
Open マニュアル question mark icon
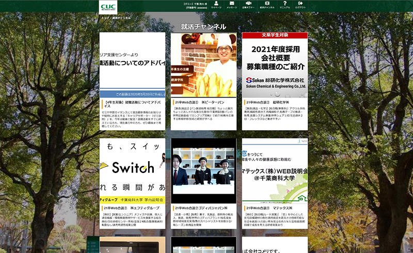tap(284, 5)
